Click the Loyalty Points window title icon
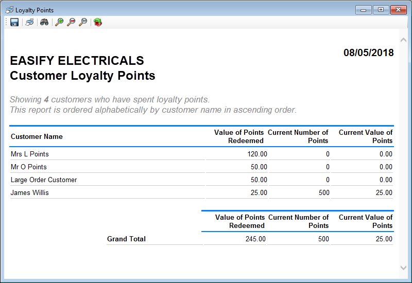This screenshot has width=412, height=283. [x=9, y=10]
